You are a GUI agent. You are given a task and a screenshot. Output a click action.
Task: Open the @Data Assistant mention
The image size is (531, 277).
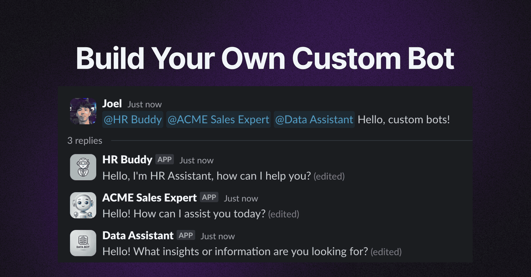[x=314, y=120]
